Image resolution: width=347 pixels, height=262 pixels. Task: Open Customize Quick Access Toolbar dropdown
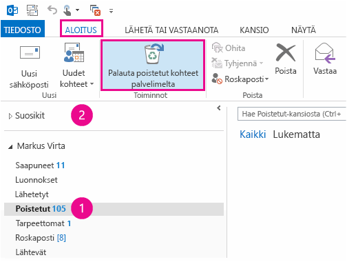pos(111,11)
